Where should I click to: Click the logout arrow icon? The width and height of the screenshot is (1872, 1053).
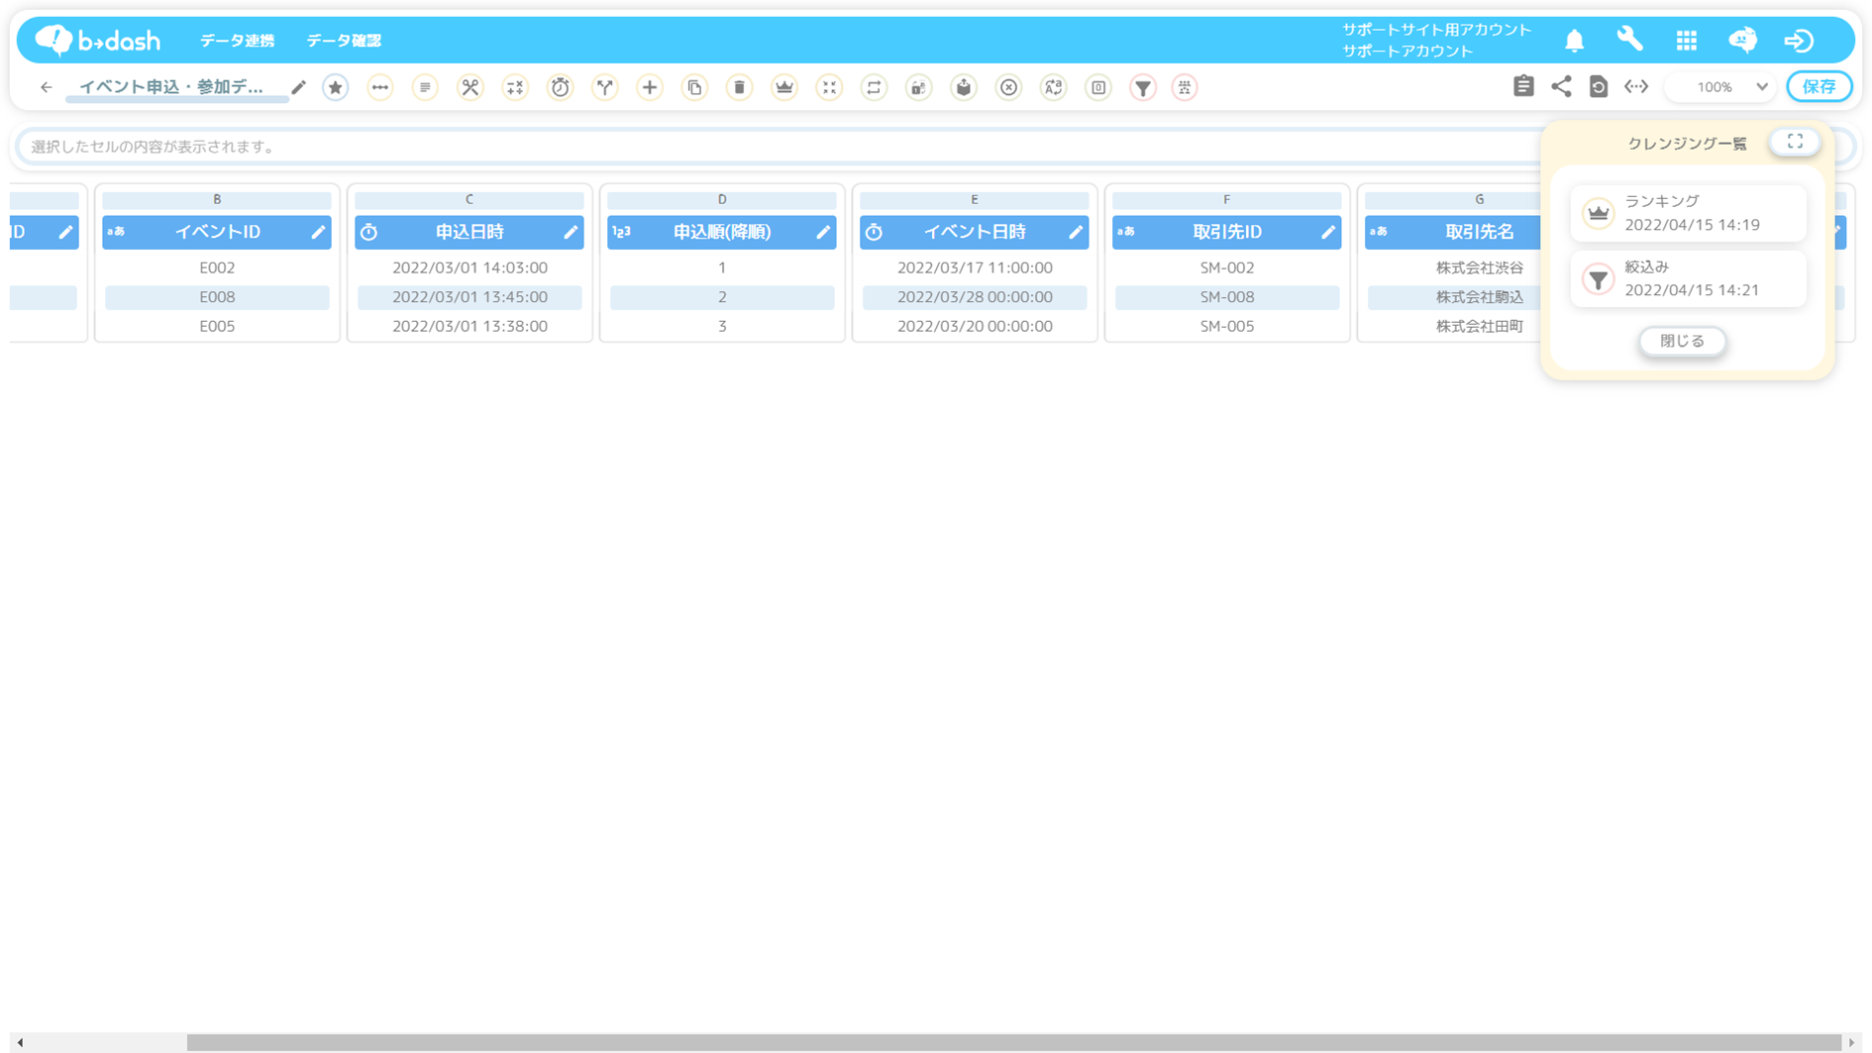click(1799, 41)
